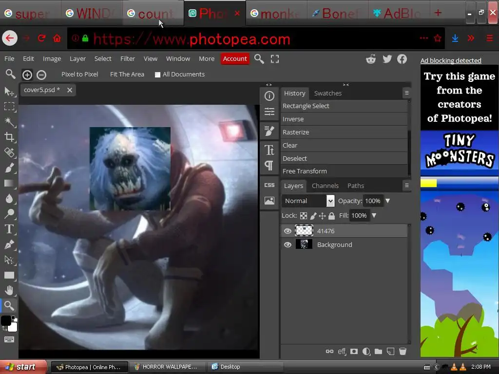Click the Account button
The image size is (499, 374).
235,58
